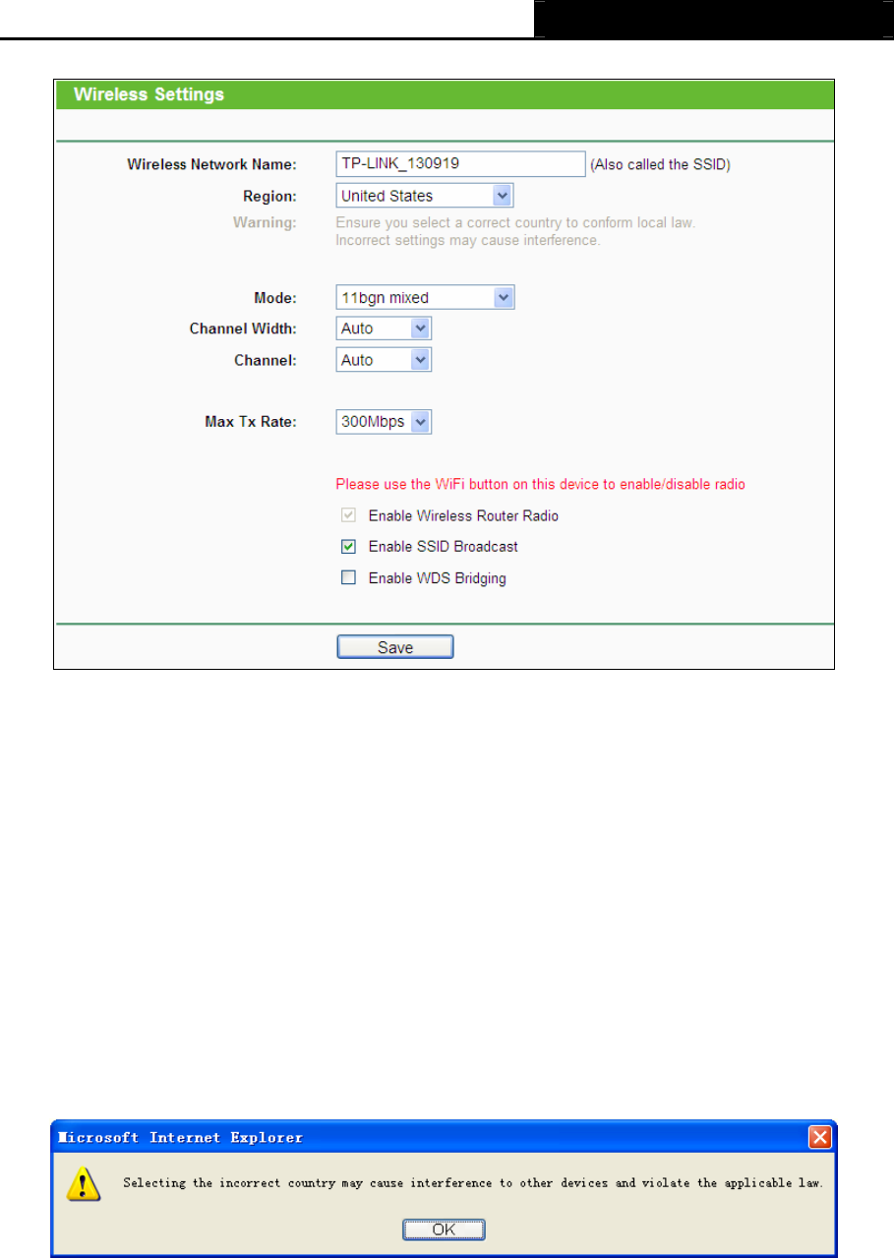Image resolution: width=894 pixels, height=1258 pixels.
Task: Click the red WiFi button notice text
Action: 541,484
